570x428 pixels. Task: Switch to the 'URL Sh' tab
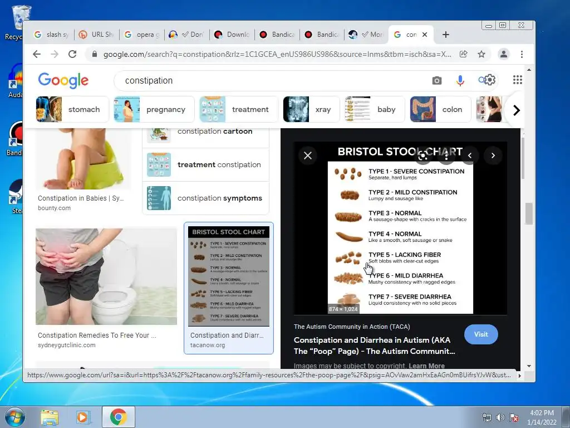(97, 35)
